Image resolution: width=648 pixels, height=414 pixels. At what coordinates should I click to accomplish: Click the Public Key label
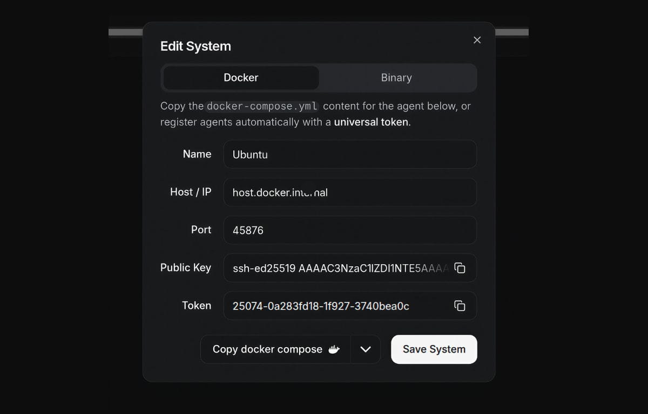[186, 267]
